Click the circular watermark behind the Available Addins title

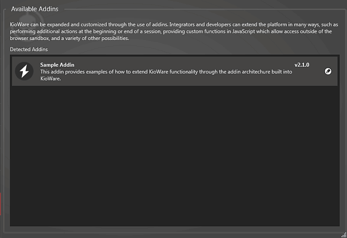(x=30, y=18)
